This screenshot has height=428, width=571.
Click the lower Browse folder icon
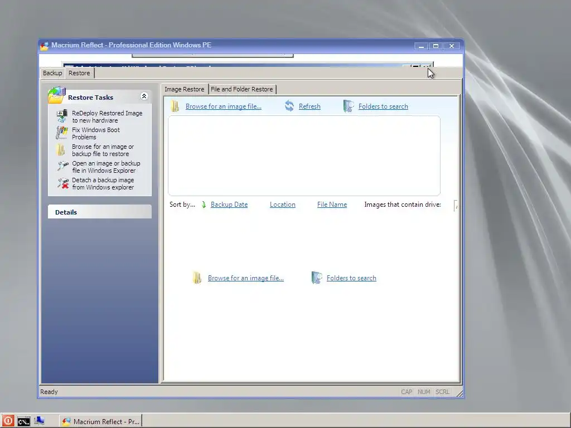pyautogui.click(x=197, y=278)
